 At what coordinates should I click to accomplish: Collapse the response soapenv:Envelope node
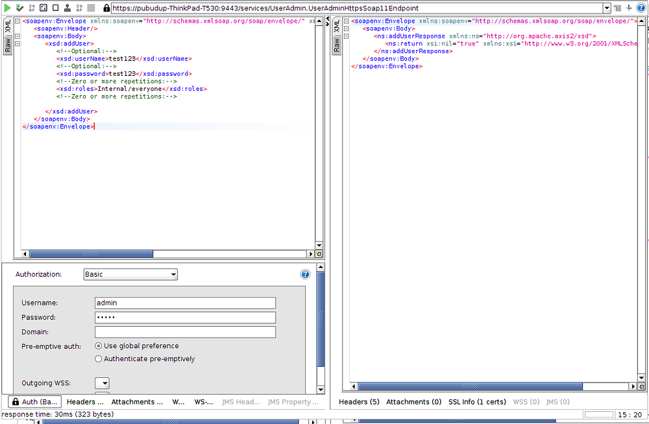click(347, 21)
